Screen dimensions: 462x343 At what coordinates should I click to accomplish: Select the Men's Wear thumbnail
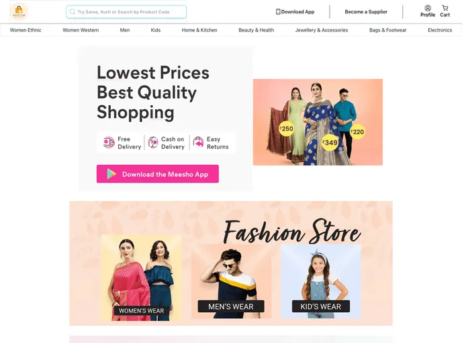click(x=231, y=281)
